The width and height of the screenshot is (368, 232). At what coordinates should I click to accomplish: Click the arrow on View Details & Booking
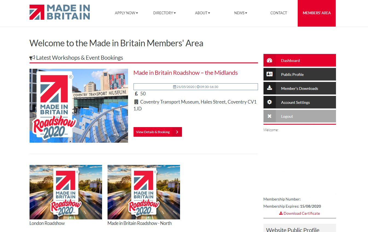177,132
